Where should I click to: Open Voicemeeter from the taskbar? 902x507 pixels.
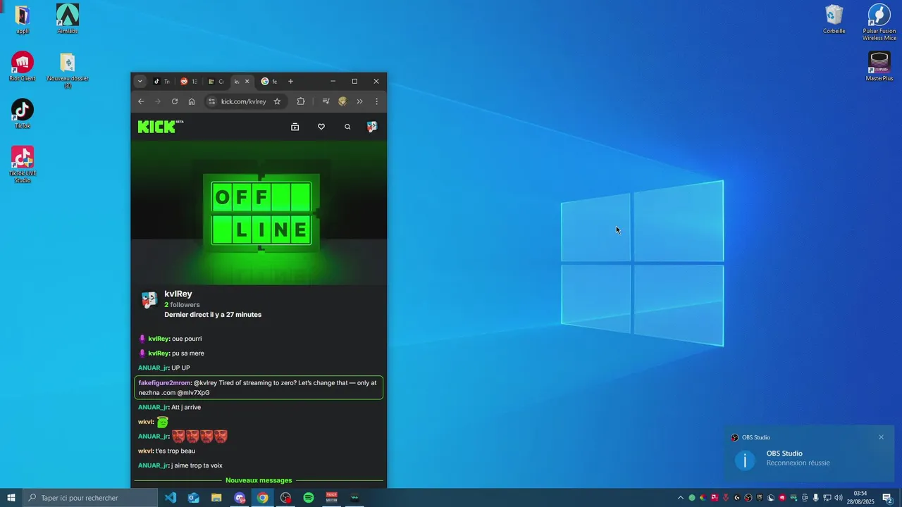[x=331, y=498]
